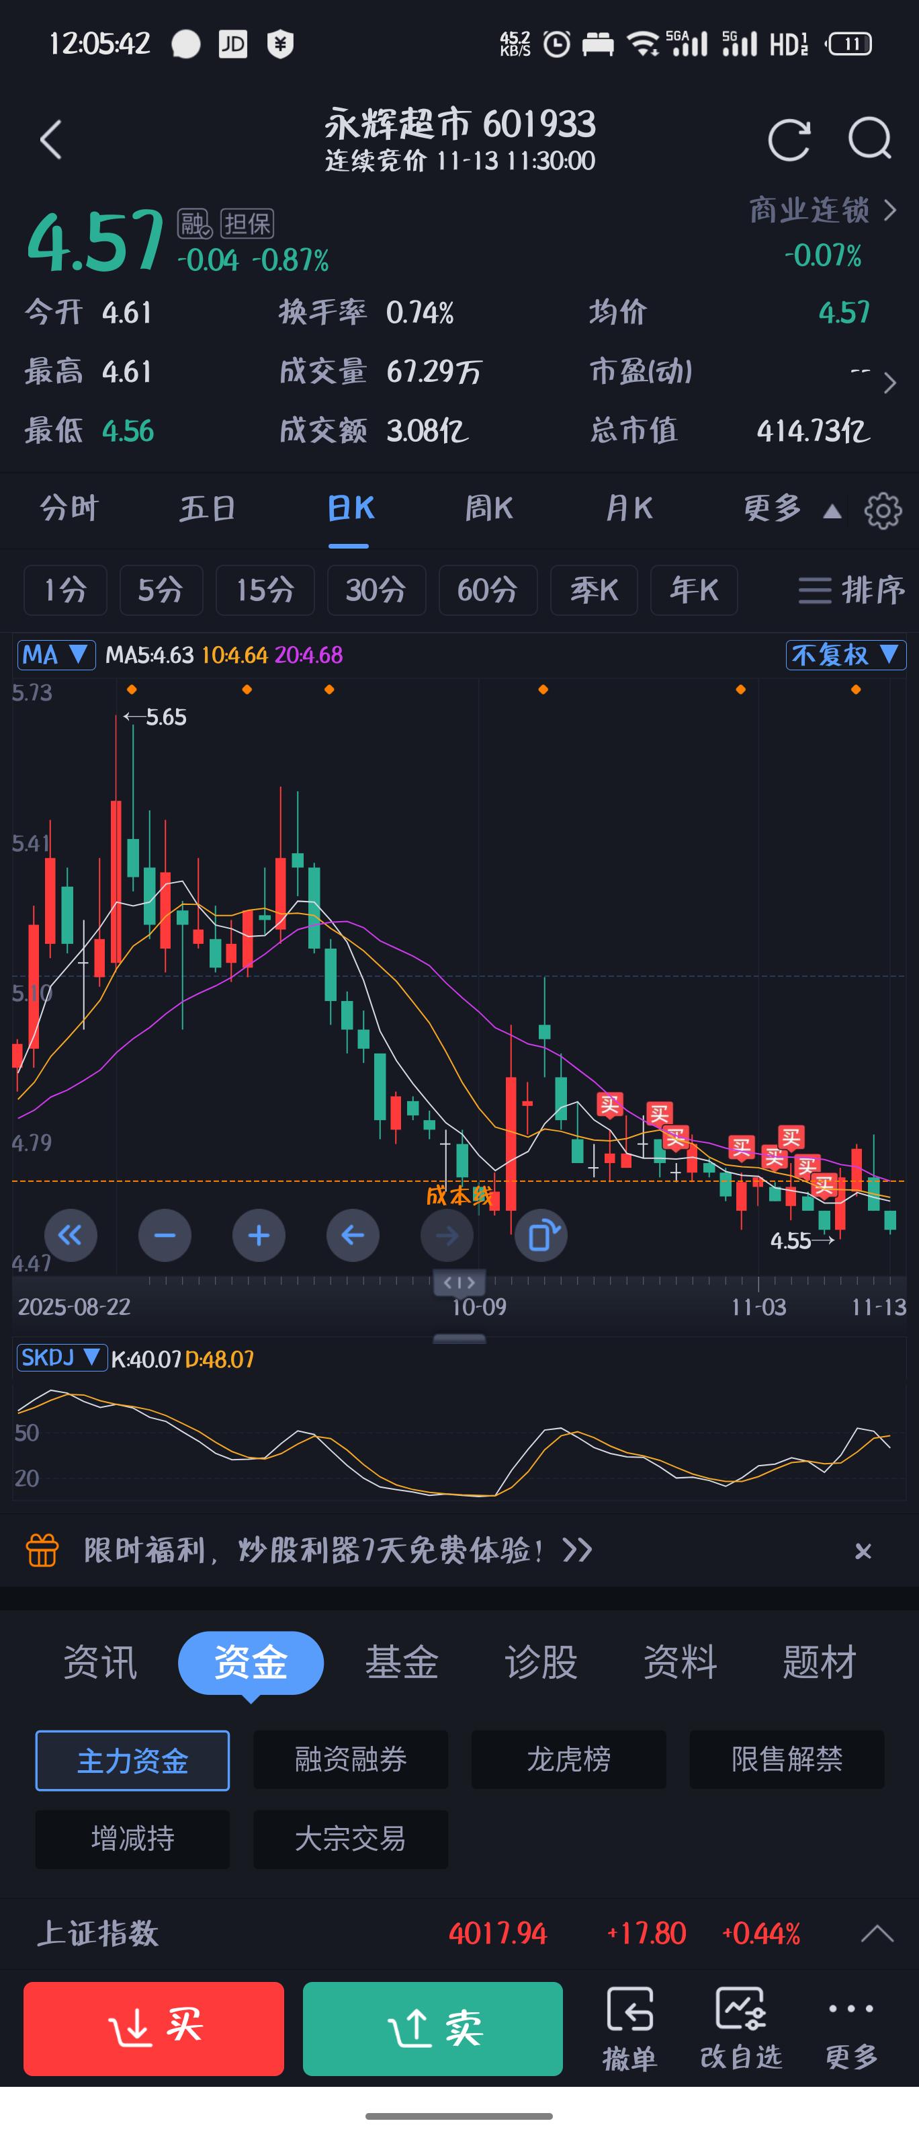Image resolution: width=919 pixels, height=2146 pixels.
Task: Tap green 卖 sell button
Action: coord(433,2028)
